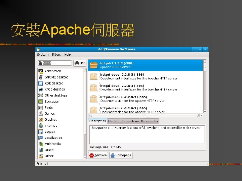The width and height of the screenshot is (242, 181).
Task: Select the Internet label
Action: (51, 126)
